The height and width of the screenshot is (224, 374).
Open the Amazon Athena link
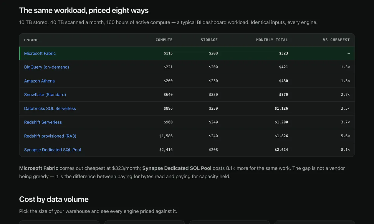tap(39, 81)
